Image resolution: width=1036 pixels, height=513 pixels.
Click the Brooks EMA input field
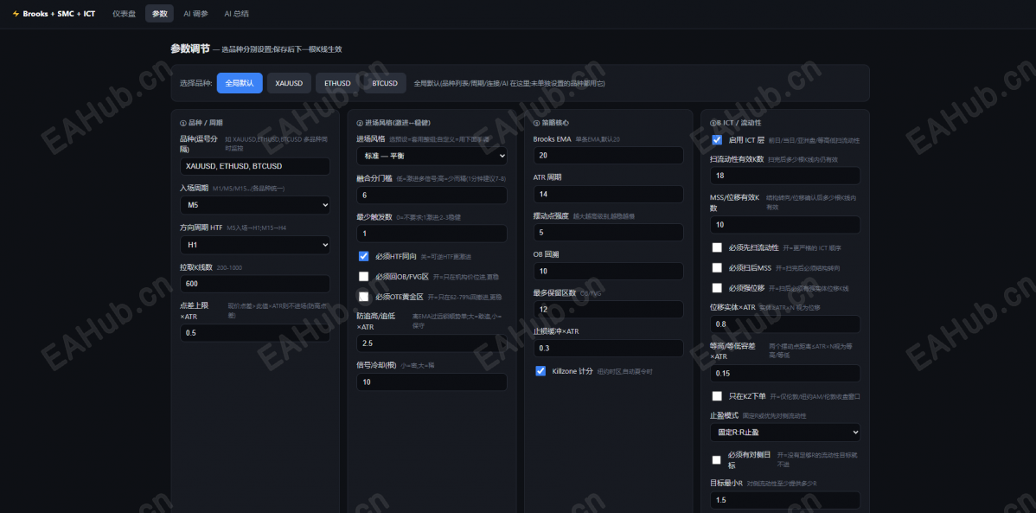coord(609,156)
